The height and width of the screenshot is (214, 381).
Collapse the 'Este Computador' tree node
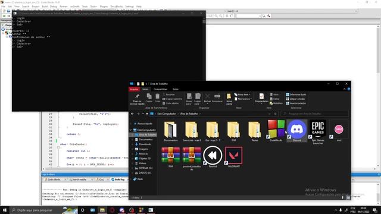click(x=131, y=130)
